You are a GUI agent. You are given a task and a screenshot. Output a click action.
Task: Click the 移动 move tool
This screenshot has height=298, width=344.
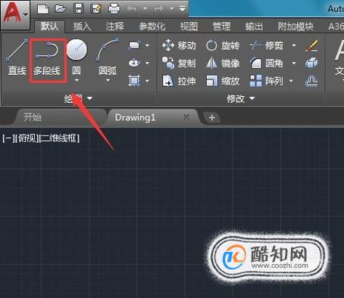[179, 45]
